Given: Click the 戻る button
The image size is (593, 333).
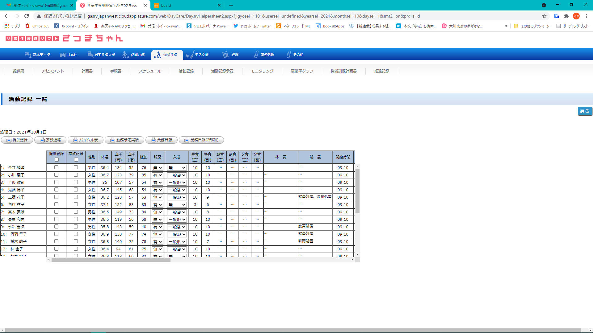Looking at the screenshot, I should 584,111.
